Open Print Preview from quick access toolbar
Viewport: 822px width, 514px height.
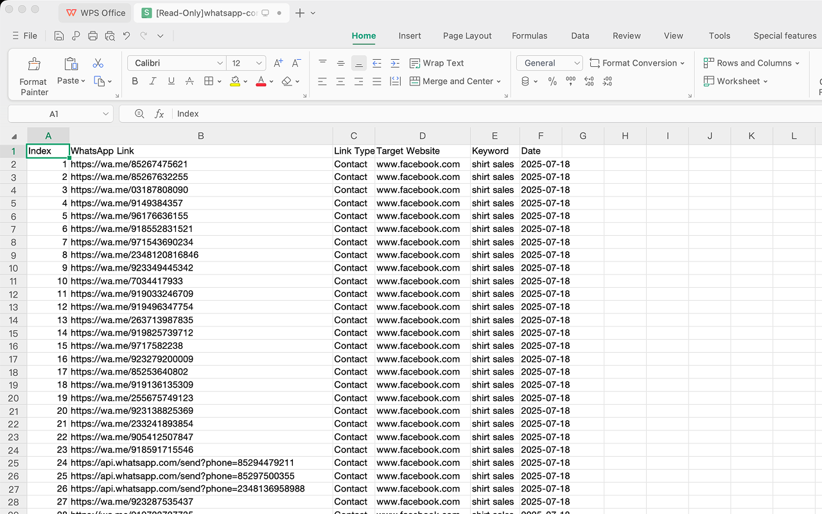(x=110, y=36)
